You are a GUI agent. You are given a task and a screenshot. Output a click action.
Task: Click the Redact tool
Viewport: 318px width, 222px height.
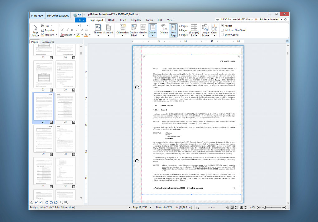66,35
